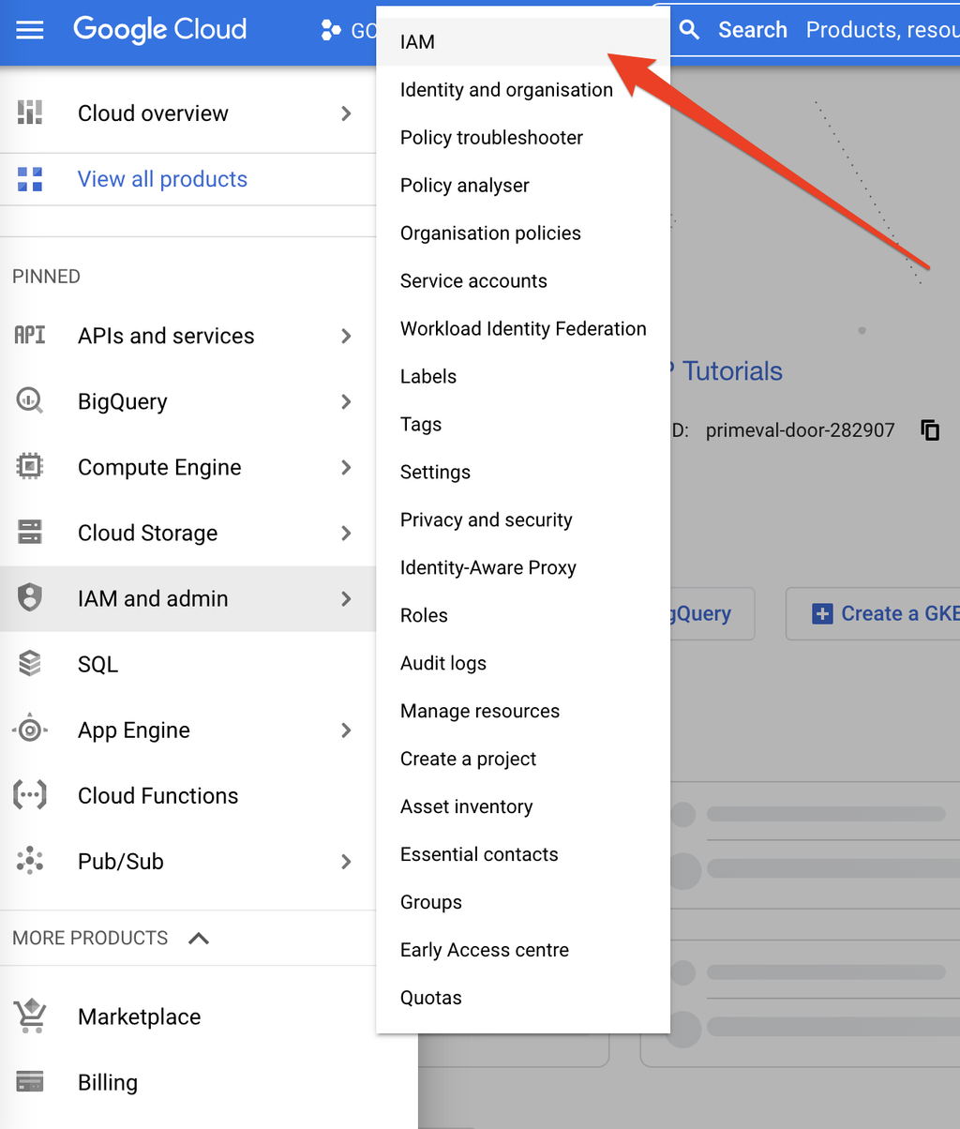The width and height of the screenshot is (960, 1129).
Task: Open Groups in the submenu
Action: (x=523, y=903)
